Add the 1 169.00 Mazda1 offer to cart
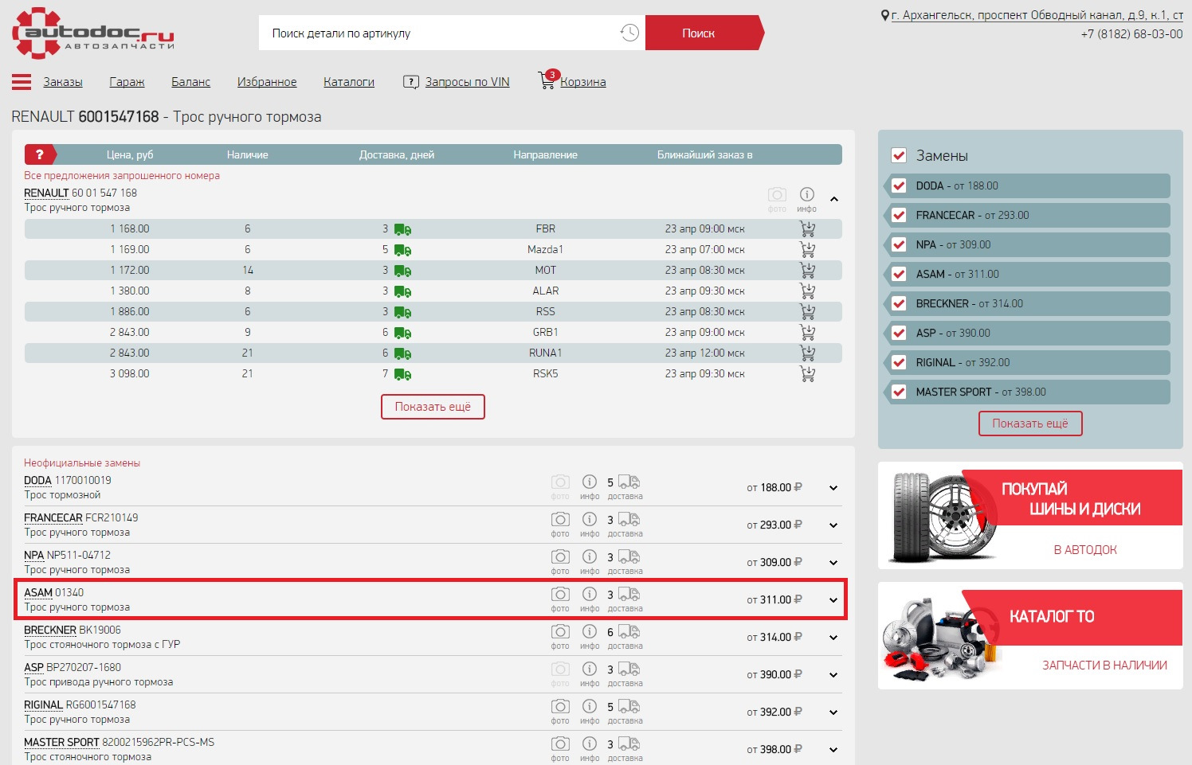This screenshot has width=1192, height=765. pyautogui.click(x=807, y=250)
